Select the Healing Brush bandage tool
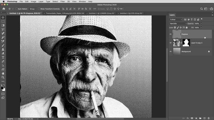This screenshot has height=120, width=214. [x=3, y=33]
